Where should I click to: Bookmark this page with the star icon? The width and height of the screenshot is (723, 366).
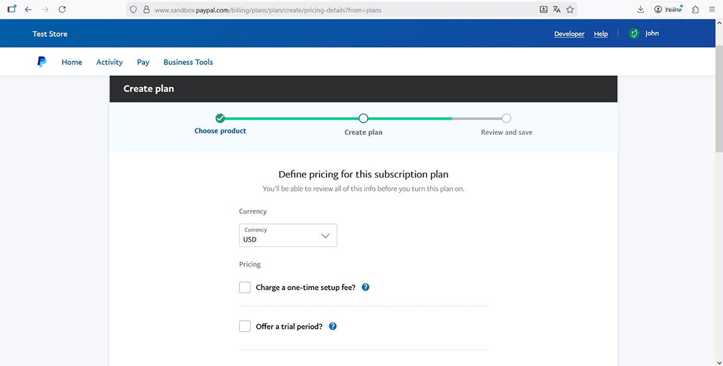tap(570, 10)
